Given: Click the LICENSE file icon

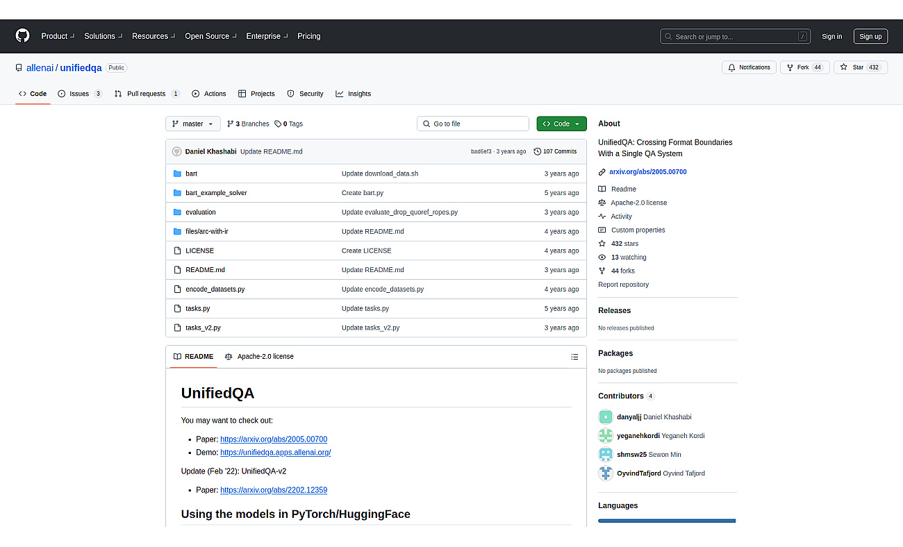Looking at the screenshot, I should (x=177, y=251).
